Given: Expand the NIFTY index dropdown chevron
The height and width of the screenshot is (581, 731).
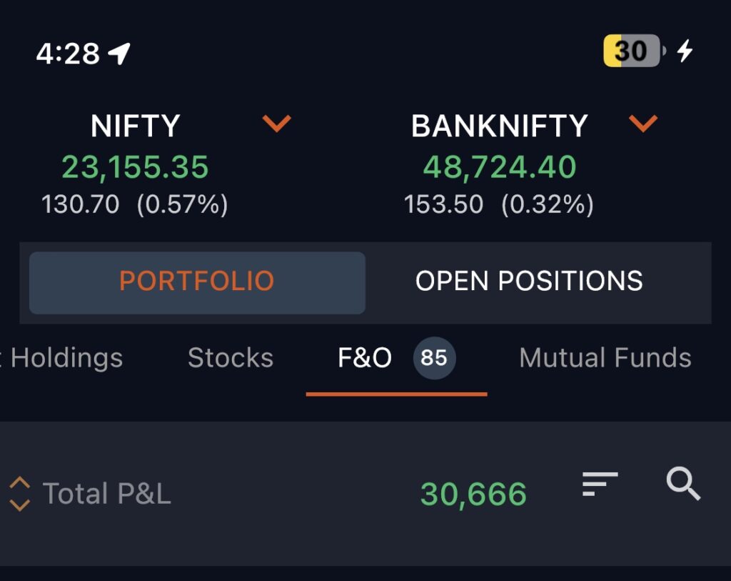Looking at the screenshot, I should point(277,124).
